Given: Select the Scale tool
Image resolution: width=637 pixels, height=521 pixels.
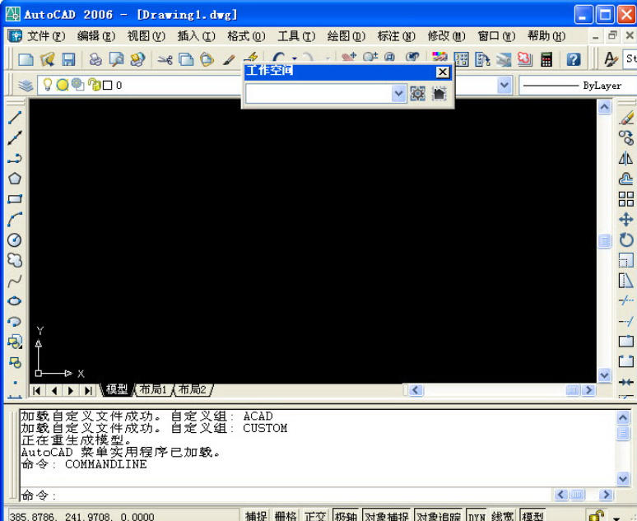Looking at the screenshot, I should tap(626, 260).
